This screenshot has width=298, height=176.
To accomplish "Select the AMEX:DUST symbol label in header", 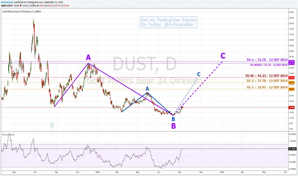I will click(7, 6).
